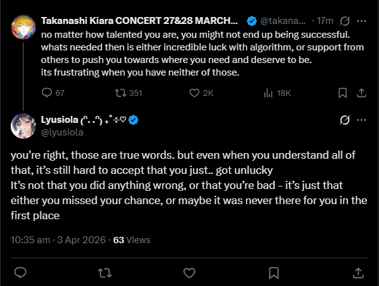Share Lyusiola's post
Screen dimensions: 379x286
[358, 272]
